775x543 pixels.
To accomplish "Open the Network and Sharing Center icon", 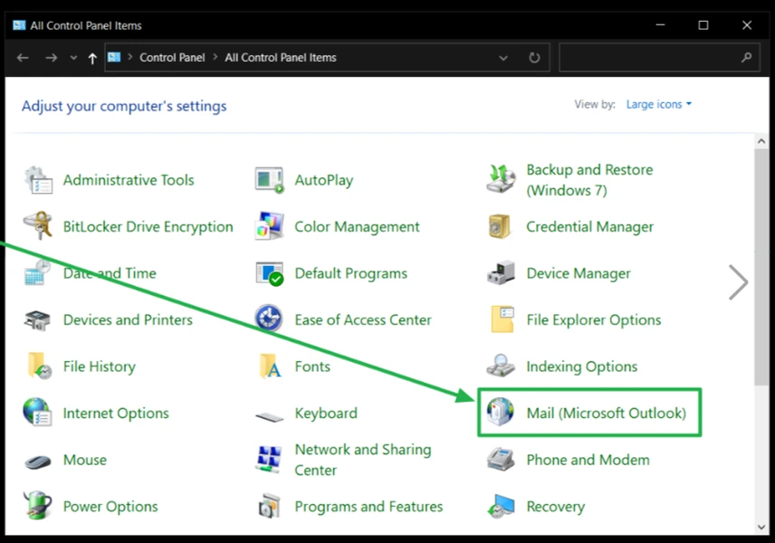I will 269,460.
